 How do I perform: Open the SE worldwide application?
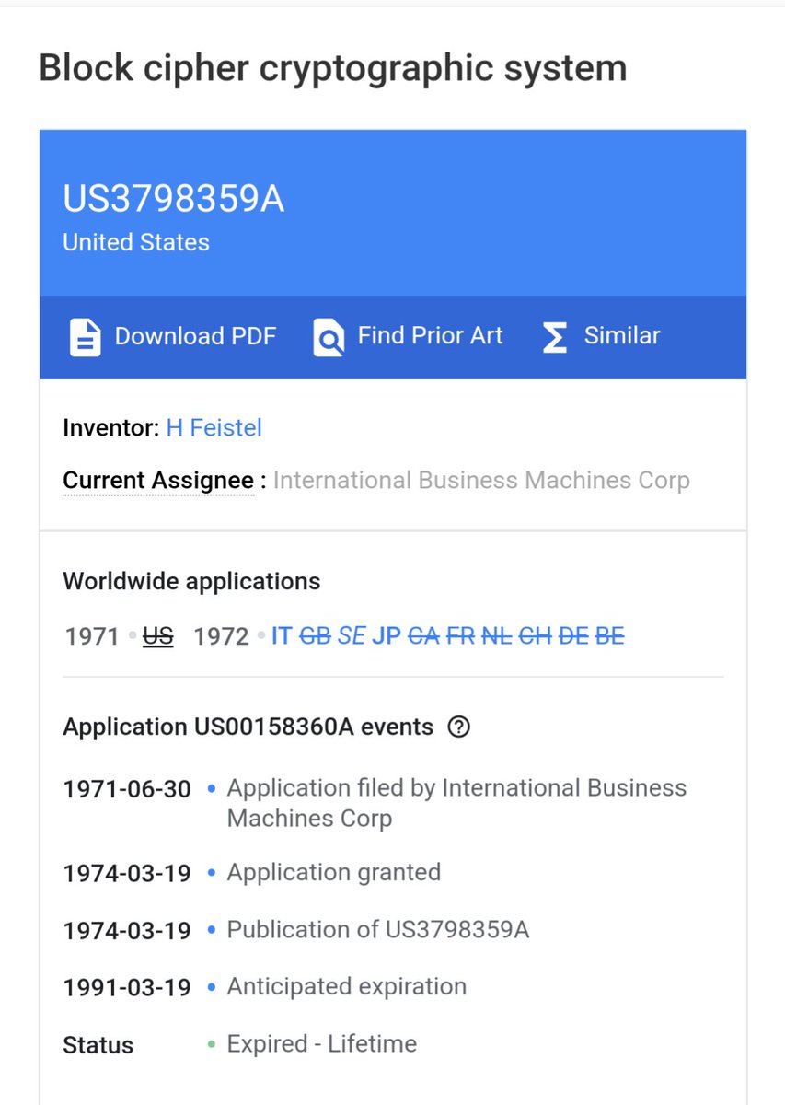(352, 636)
